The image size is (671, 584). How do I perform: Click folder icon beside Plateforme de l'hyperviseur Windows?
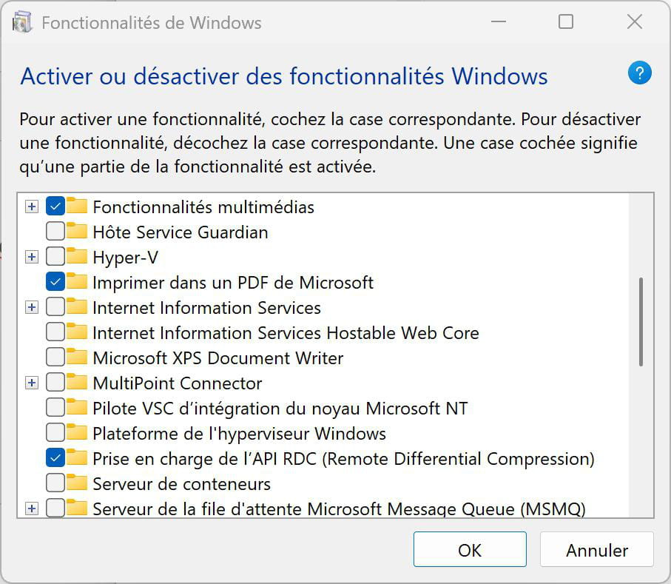[x=77, y=432]
